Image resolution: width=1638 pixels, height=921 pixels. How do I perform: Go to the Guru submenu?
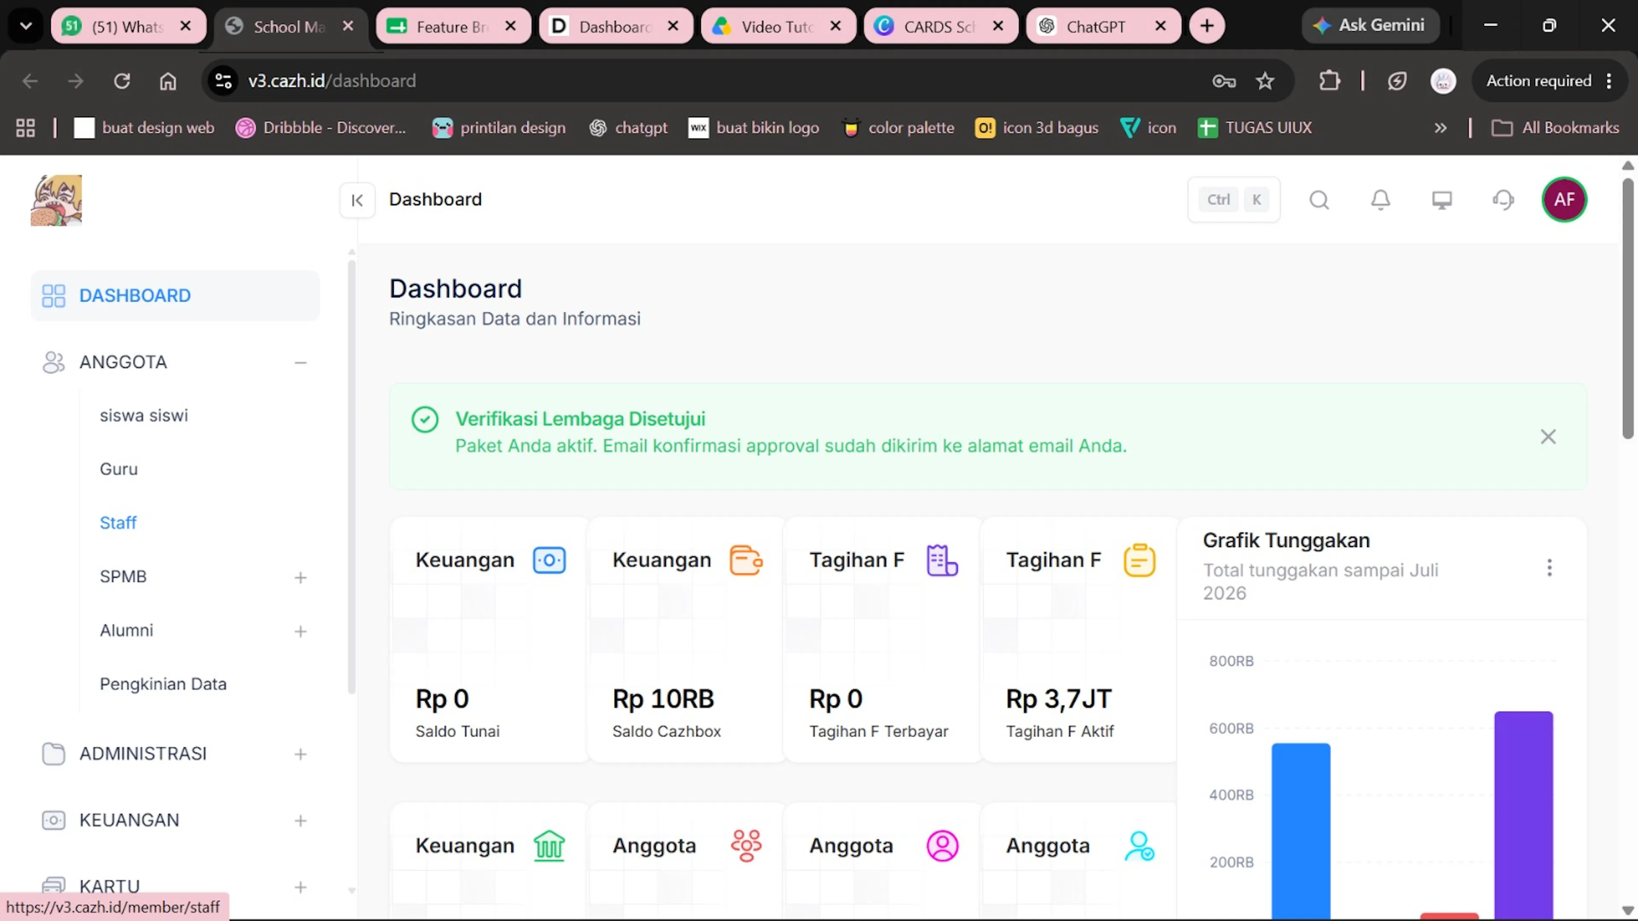click(119, 469)
